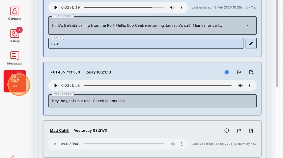Go to Messages in the sidebar

tap(15, 58)
